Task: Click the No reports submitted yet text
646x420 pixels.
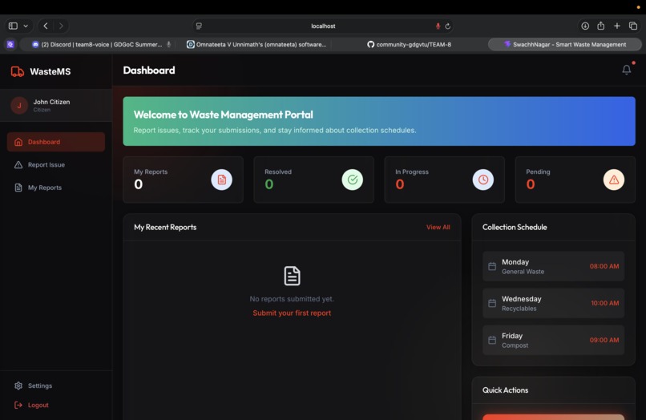Action: click(x=292, y=299)
